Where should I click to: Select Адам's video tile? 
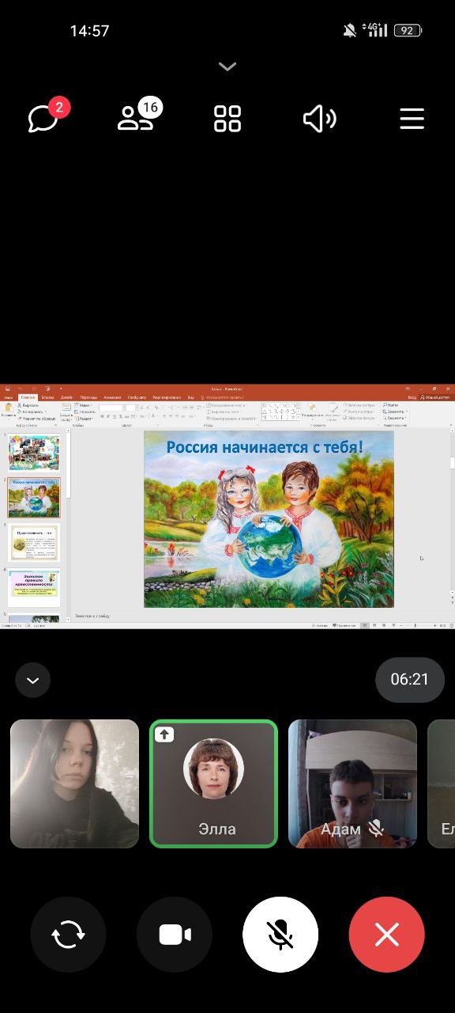point(352,783)
